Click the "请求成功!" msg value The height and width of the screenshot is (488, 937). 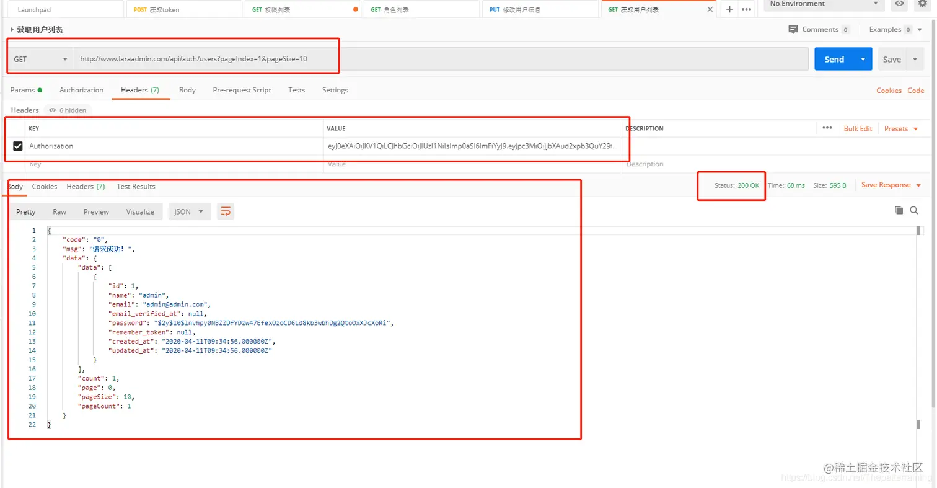coord(111,249)
